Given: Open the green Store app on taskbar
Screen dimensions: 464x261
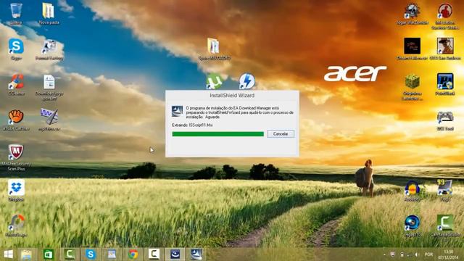Looking at the screenshot, I should click(x=49, y=254).
